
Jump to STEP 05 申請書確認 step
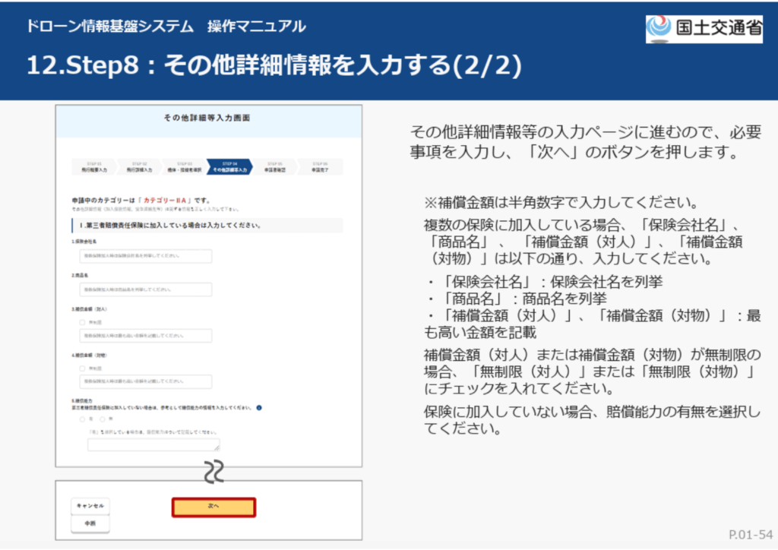pyautogui.click(x=274, y=167)
